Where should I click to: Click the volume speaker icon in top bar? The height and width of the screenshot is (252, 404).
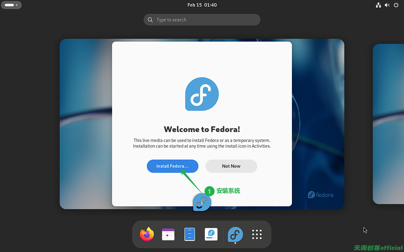(x=387, y=5)
